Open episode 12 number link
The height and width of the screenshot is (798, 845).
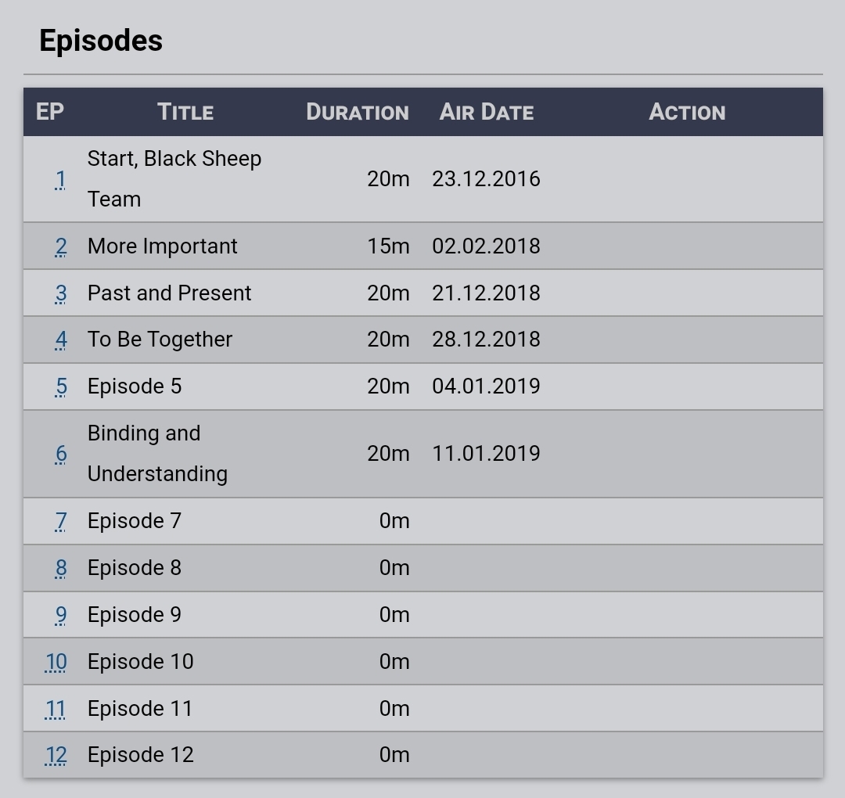[56, 755]
